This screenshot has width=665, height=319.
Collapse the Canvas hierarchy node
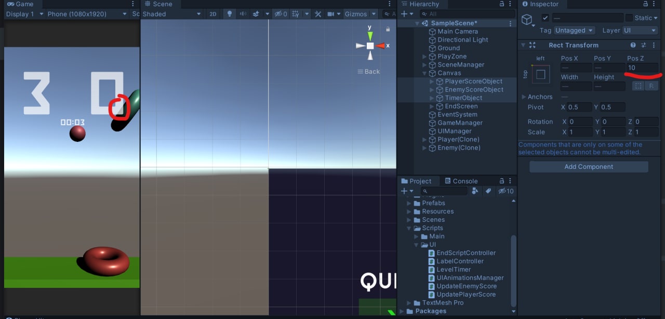[x=425, y=73]
